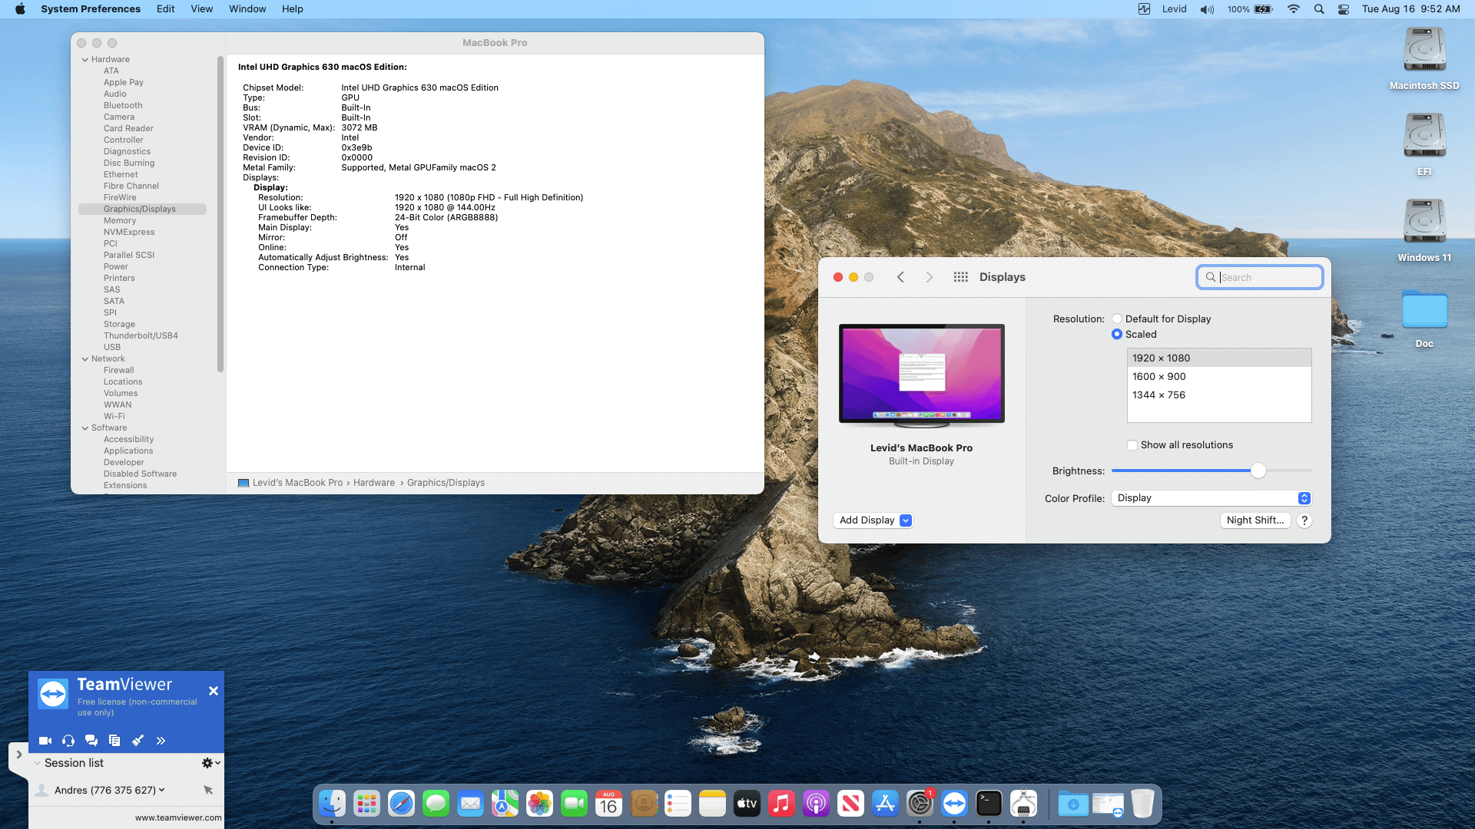Open the Edit menu
Image resolution: width=1475 pixels, height=829 pixels.
coord(165,9)
